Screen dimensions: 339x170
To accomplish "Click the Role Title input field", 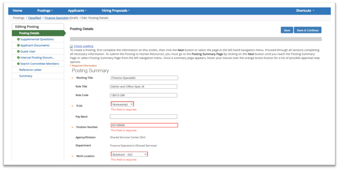I will [x=144, y=87].
